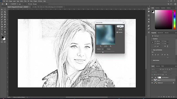Toggle the layer filter switch
Screen dimensions: 177x99
172,69
